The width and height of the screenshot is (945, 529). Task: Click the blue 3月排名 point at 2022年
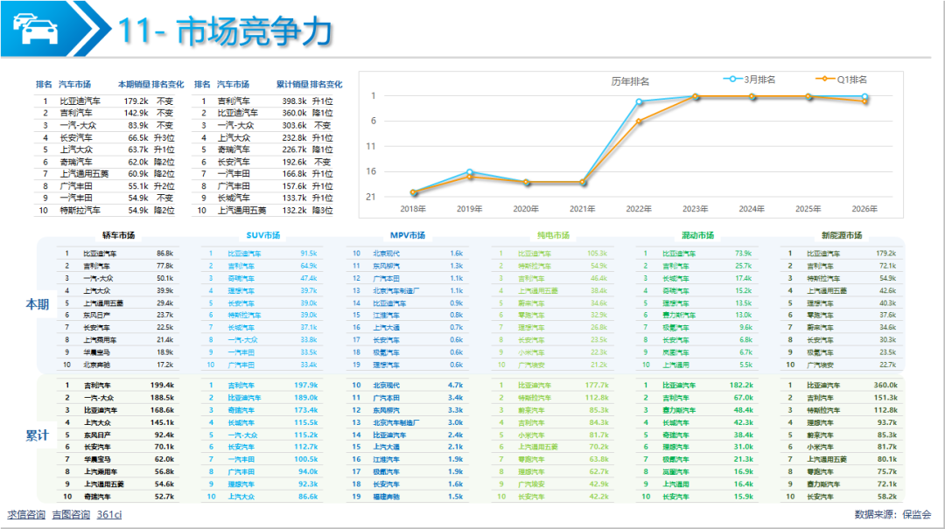640,101
